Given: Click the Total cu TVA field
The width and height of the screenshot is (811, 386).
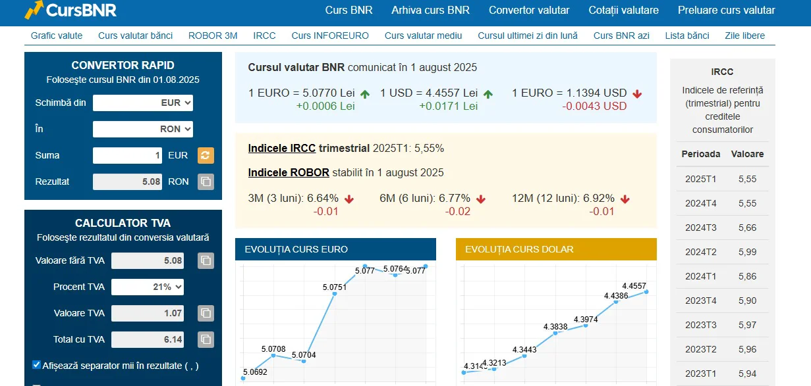Looking at the screenshot, I should [x=148, y=339].
